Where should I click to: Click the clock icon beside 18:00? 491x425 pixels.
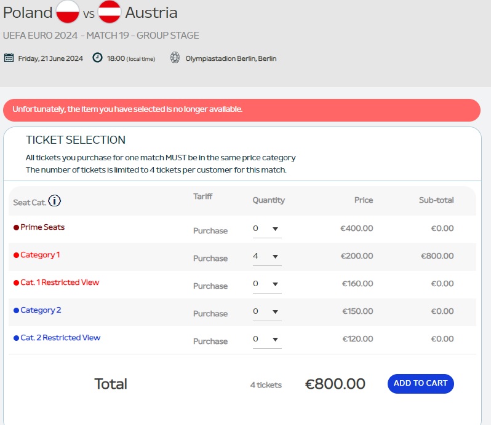(x=97, y=58)
